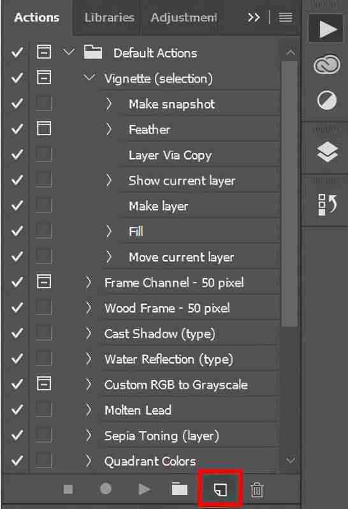Screen dimensions: 348x509
Task: Toggle dialog box for Make snapshot step
Action: pos(44,103)
